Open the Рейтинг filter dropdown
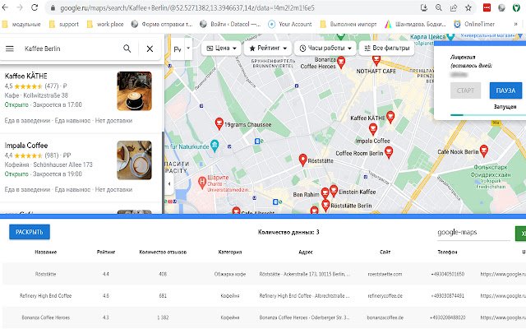This screenshot has height=329, width=526. coord(267,48)
